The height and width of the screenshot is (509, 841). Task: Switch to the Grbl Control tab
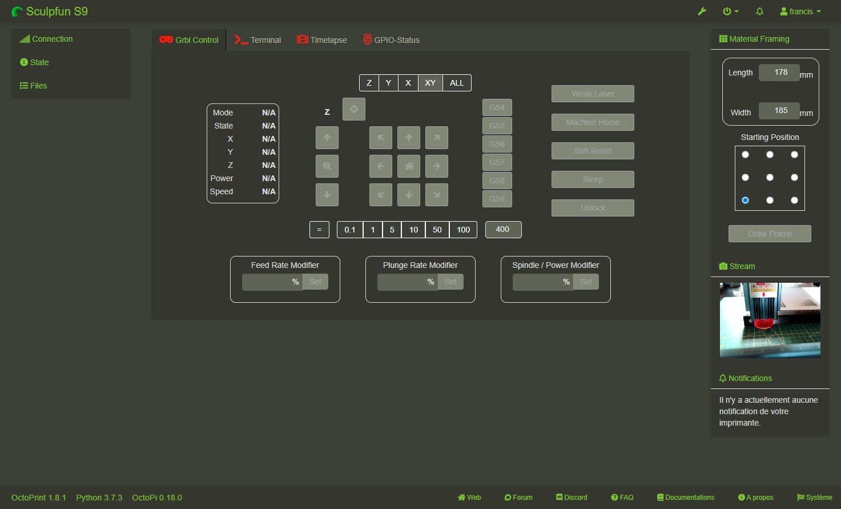(x=189, y=40)
